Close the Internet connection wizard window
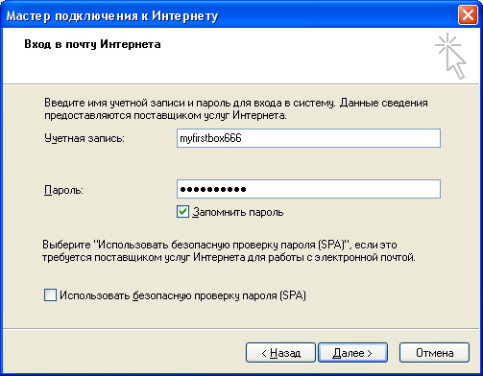The image size is (483, 376). click(x=468, y=15)
